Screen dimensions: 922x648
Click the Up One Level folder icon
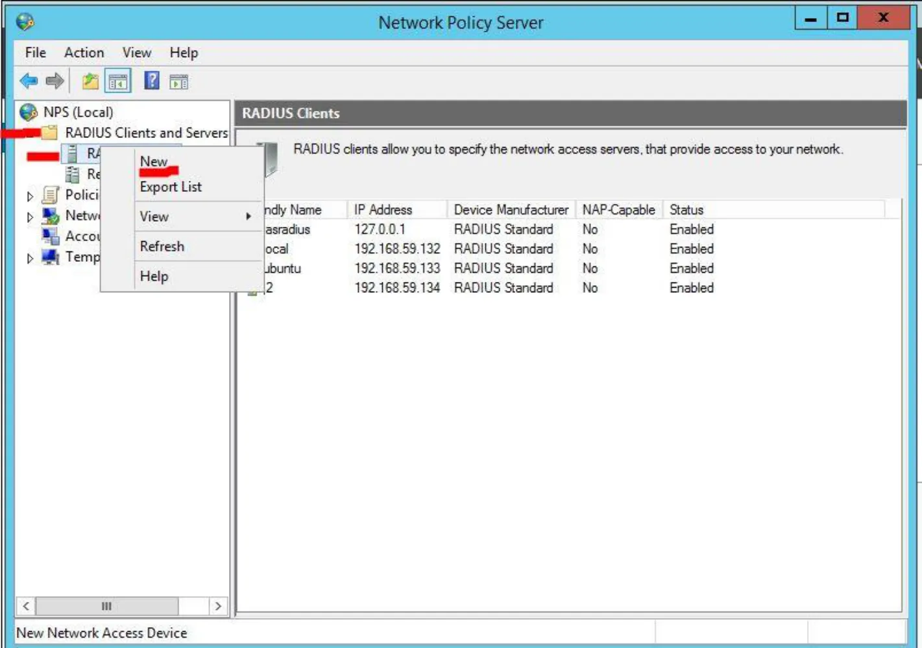point(90,81)
